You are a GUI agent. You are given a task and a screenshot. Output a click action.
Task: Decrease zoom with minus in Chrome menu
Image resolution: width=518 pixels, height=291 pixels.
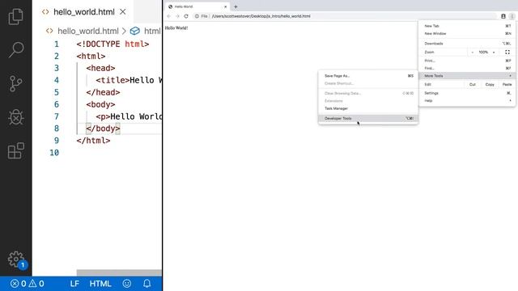(x=473, y=52)
